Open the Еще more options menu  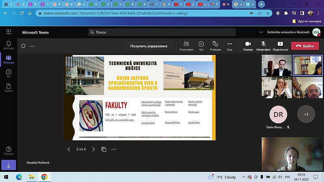230,46
